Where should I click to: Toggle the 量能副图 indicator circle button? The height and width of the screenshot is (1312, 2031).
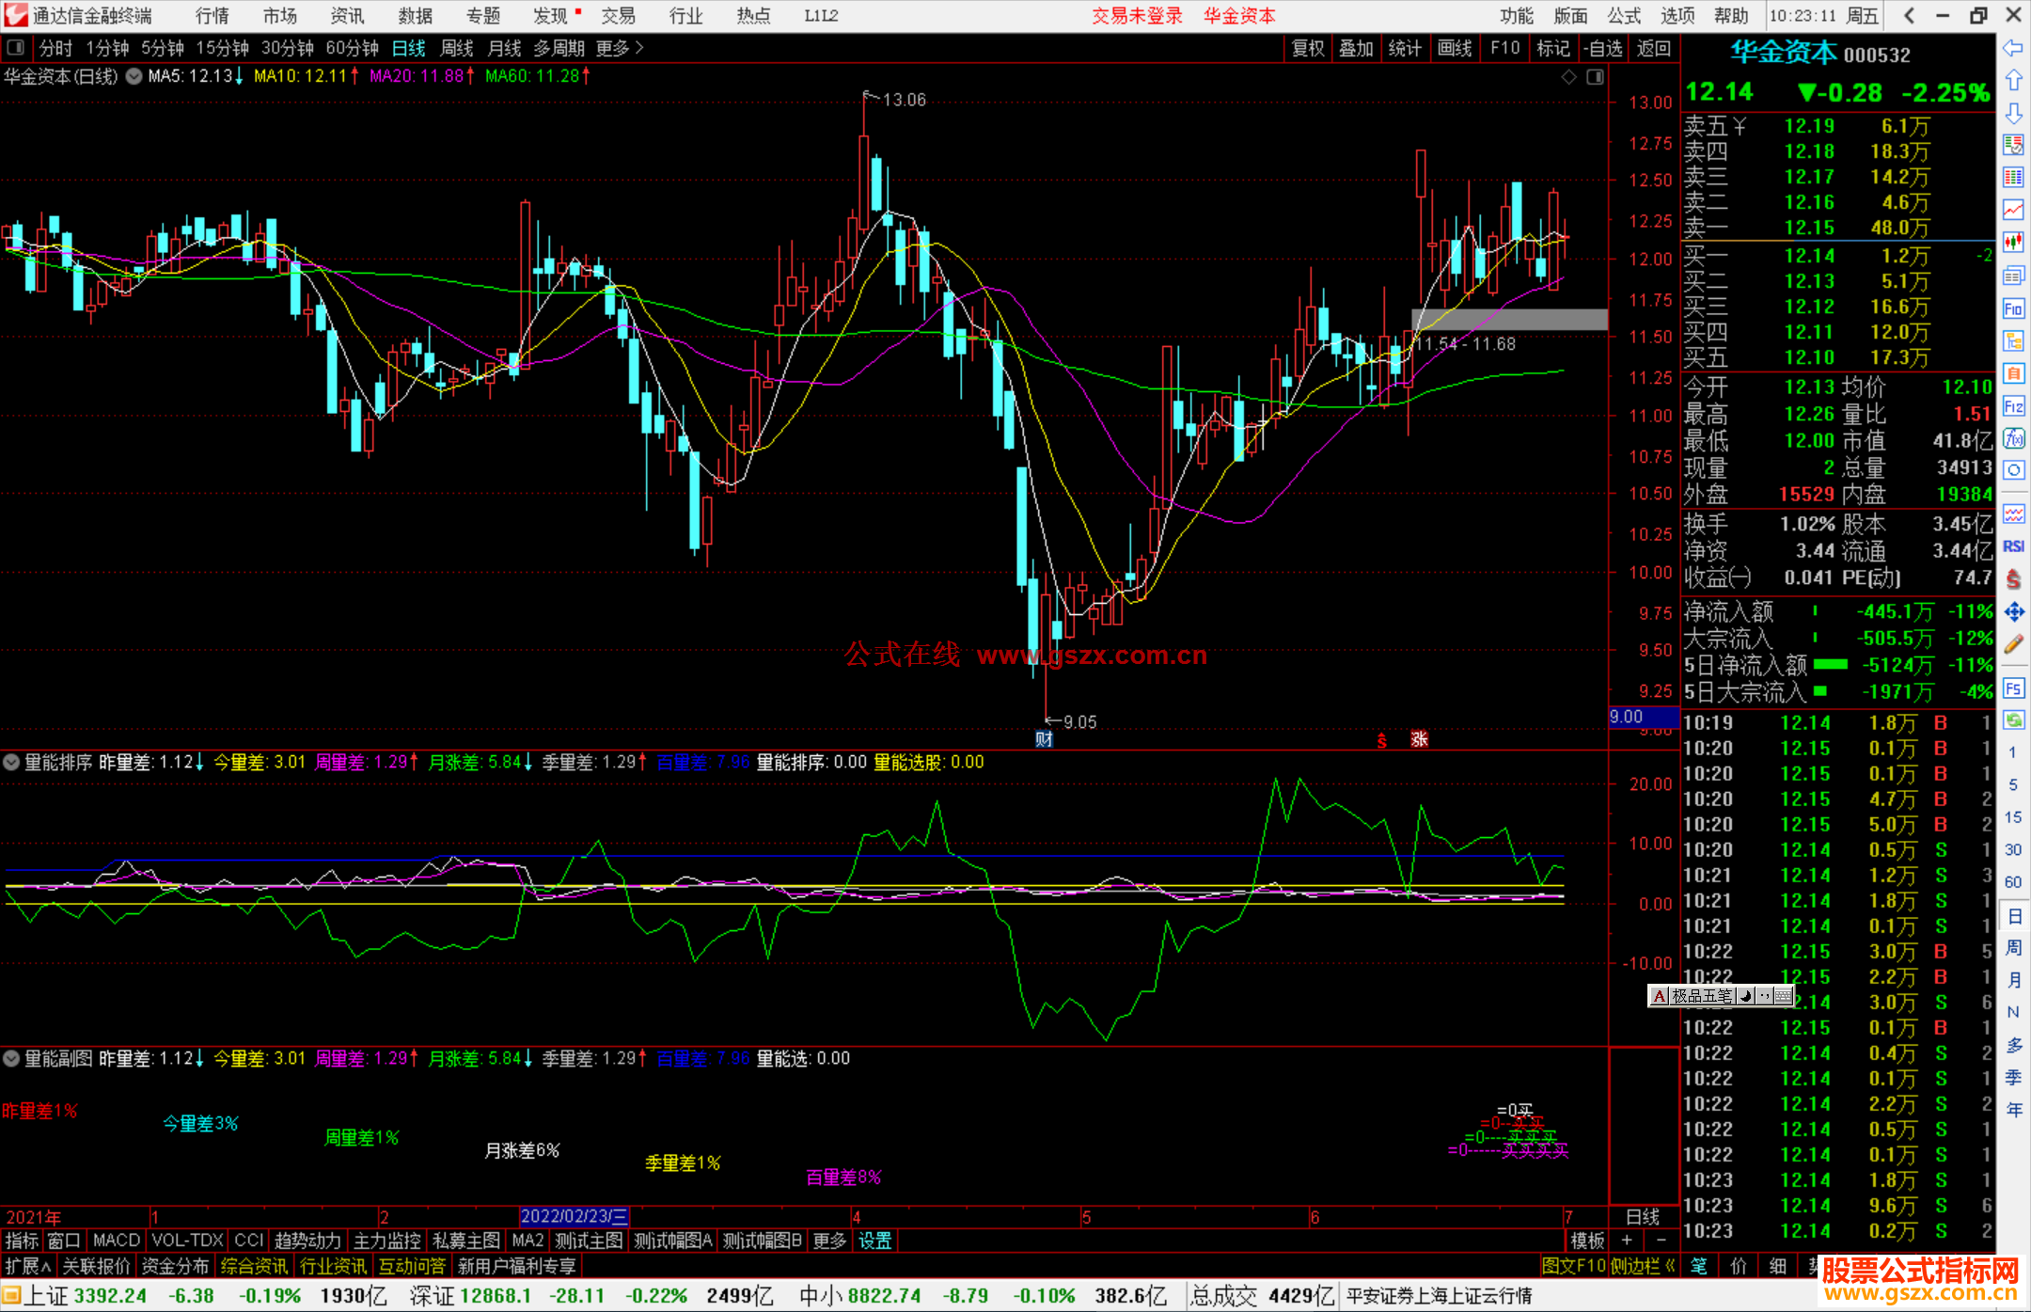[11, 1058]
